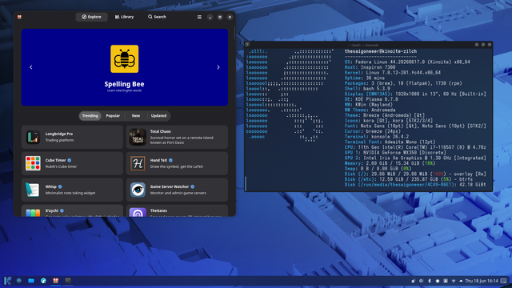
Task: Select the New filter
Action: [136, 116]
